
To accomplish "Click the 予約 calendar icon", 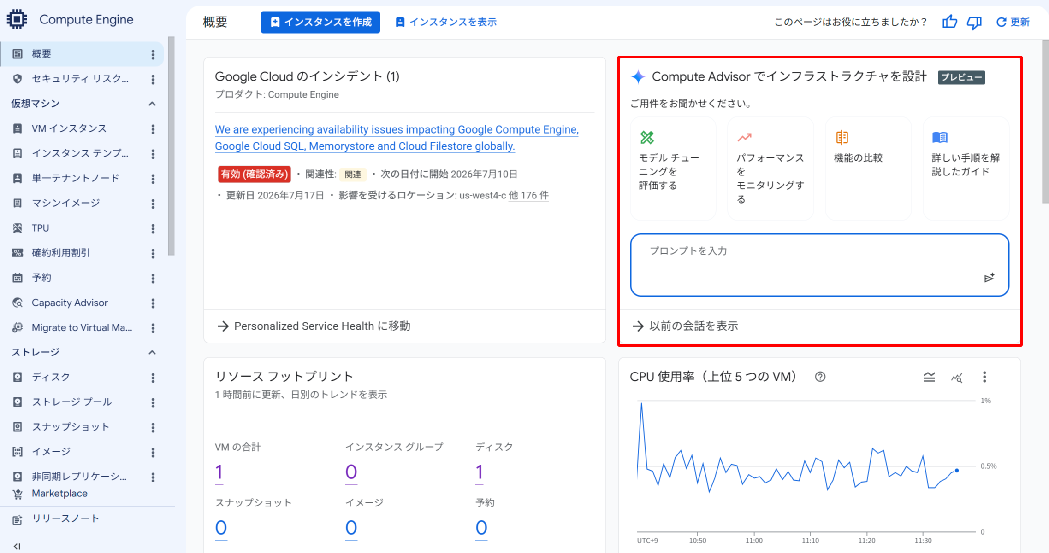I will (18, 278).
